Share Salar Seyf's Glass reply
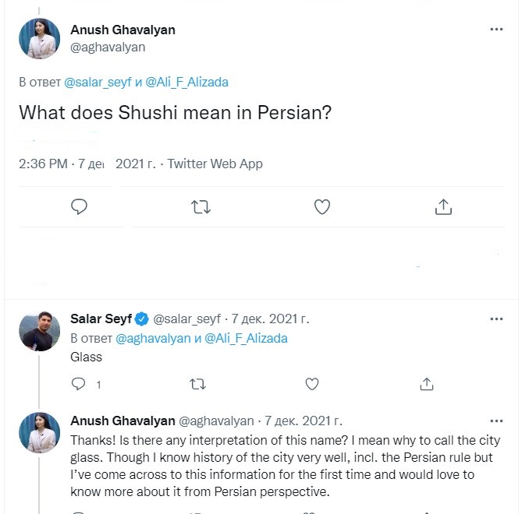Screen dimensions: 529x514 coord(427,384)
